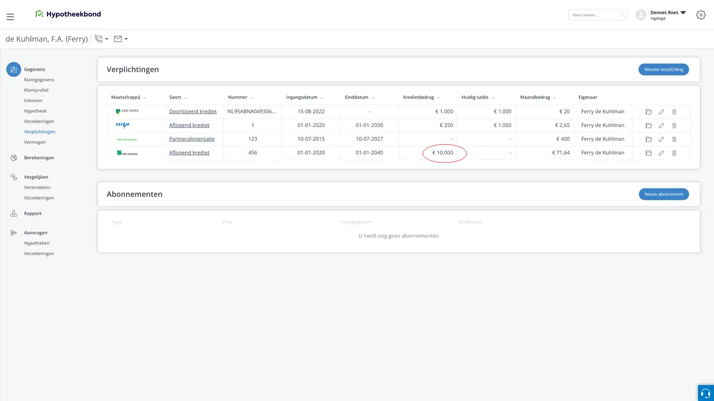
Task: Edit the ABN AMRO Doorlopend krediet row
Action: coord(662,112)
